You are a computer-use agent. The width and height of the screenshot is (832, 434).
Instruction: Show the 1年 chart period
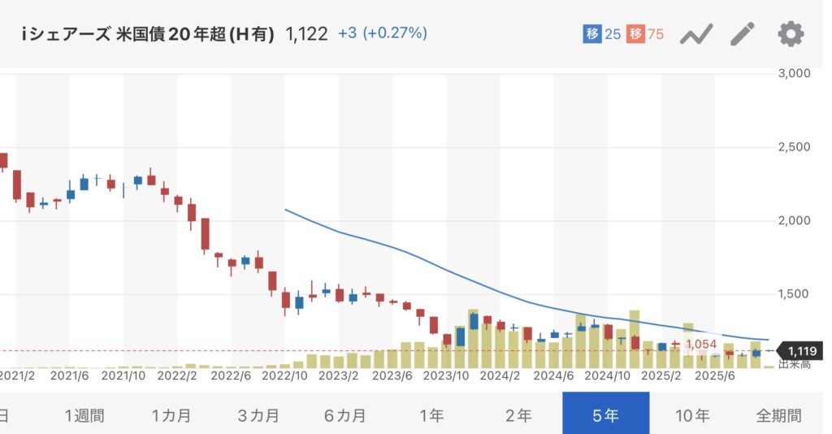pos(431,415)
